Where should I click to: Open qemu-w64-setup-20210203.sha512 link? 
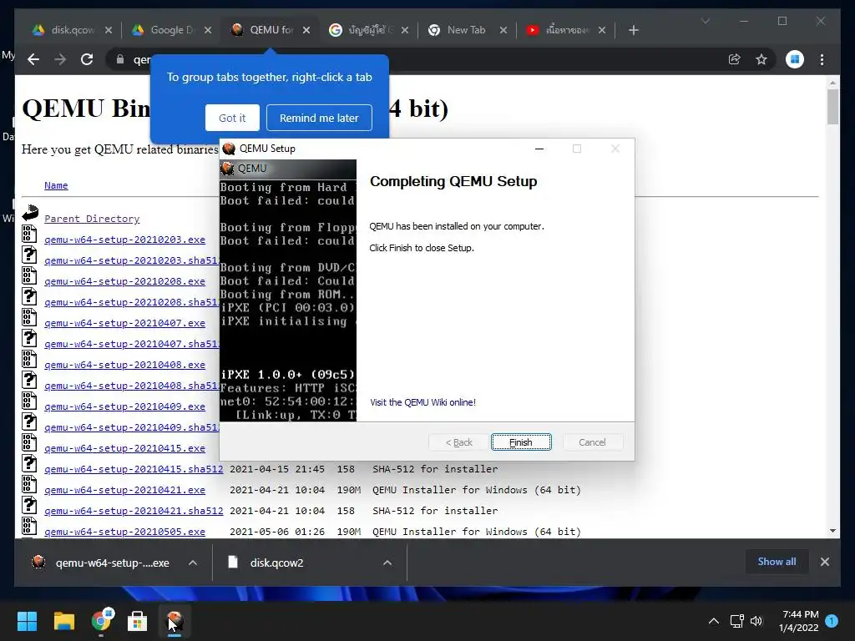[x=131, y=260]
